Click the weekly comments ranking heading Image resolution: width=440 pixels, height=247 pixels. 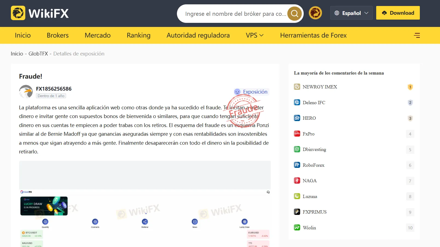pos(339,73)
